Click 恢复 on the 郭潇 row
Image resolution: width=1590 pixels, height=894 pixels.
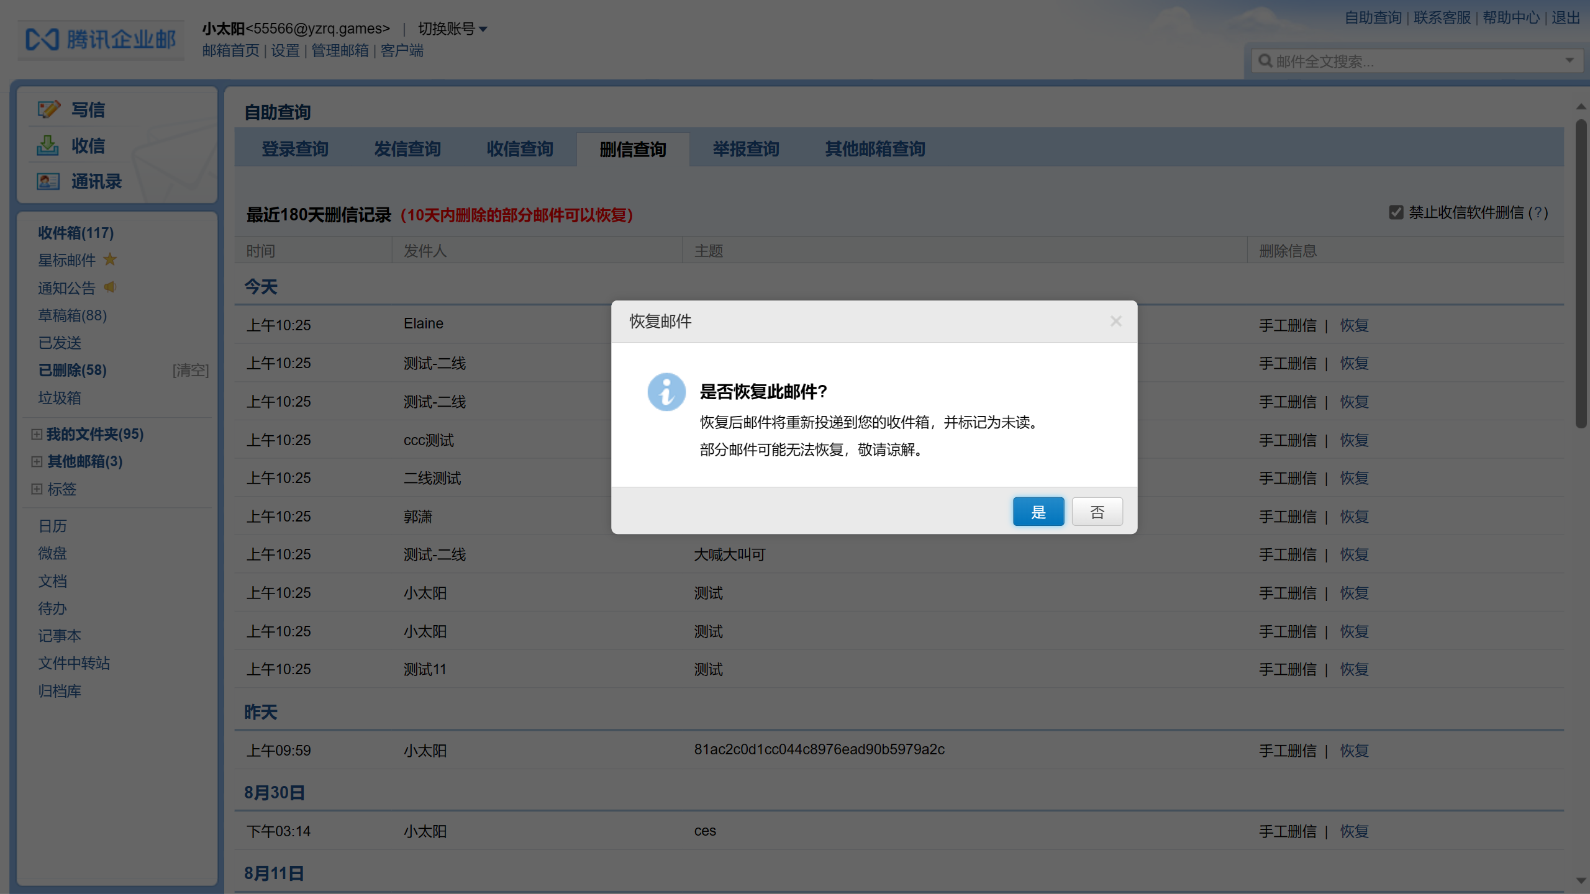[1355, 517]
